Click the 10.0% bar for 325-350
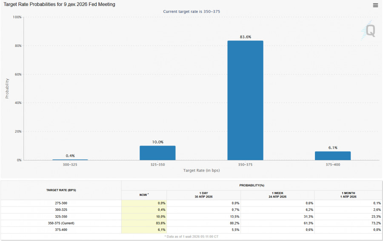Image resolution: width=383 pixels, height=241 pixels. (x=157, y=153)
